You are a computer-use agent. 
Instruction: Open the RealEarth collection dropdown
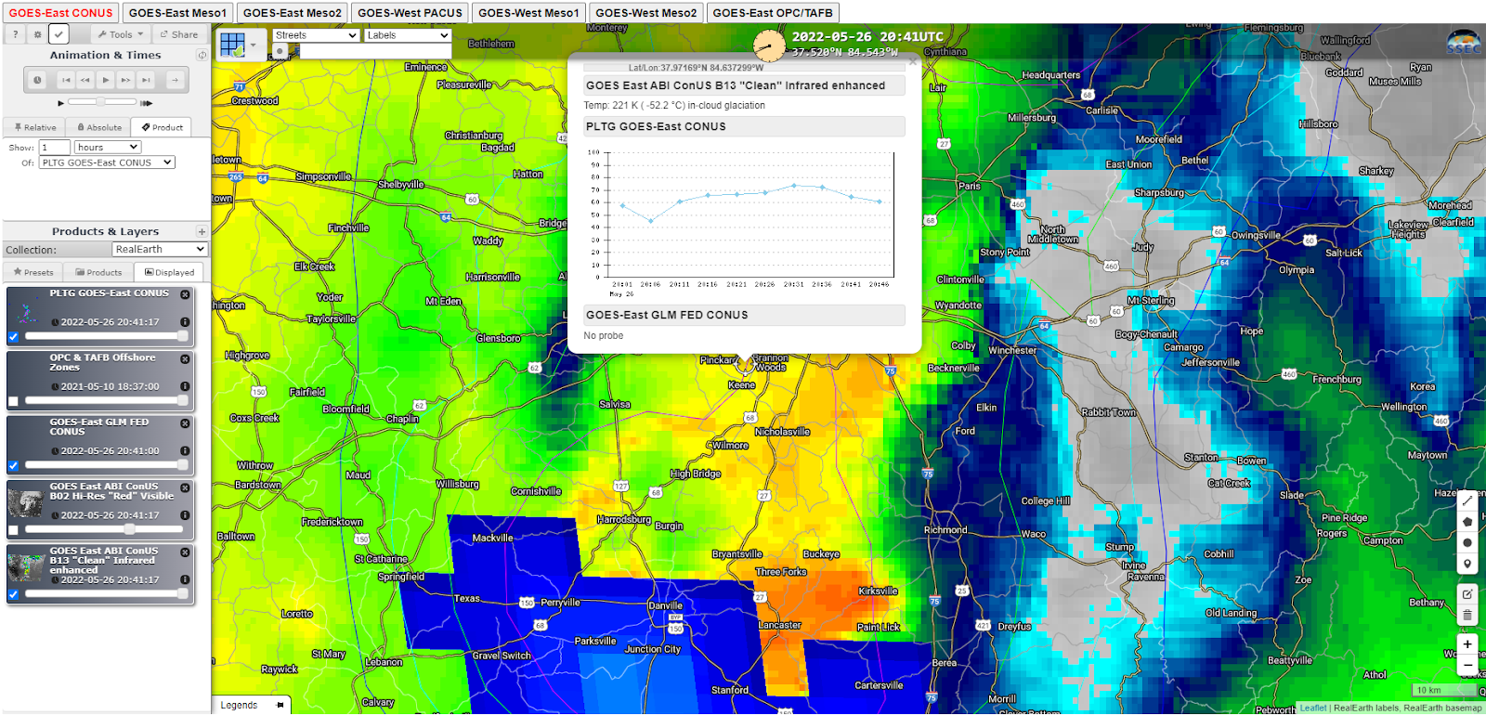[x=160, y=249]
